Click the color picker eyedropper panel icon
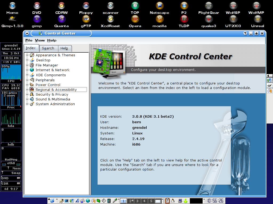 point(115,201)
